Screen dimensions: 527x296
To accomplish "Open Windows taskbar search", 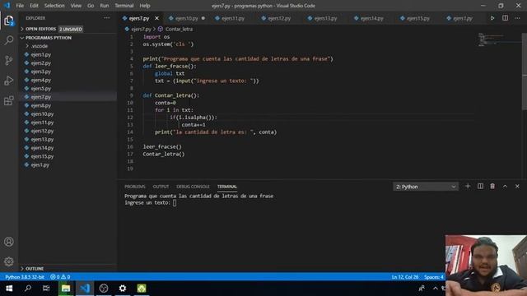I will [28, 289].
